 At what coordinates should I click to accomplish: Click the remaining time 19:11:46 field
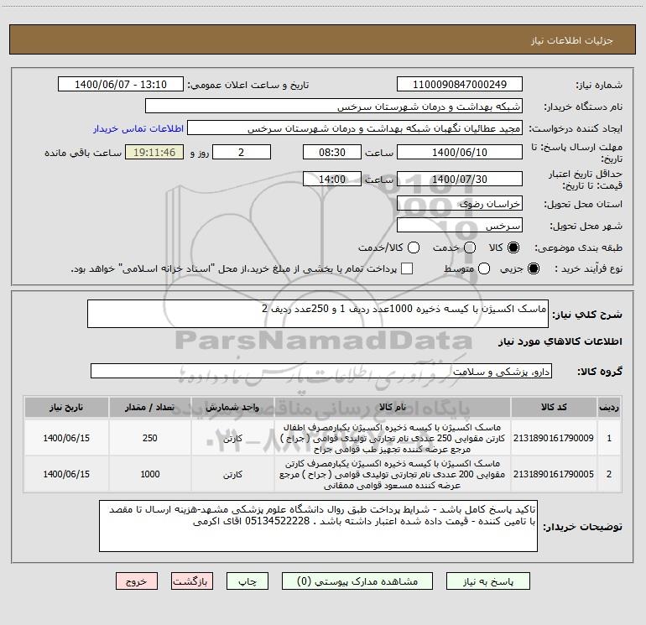pyautogui.click(x=154, y=152)
